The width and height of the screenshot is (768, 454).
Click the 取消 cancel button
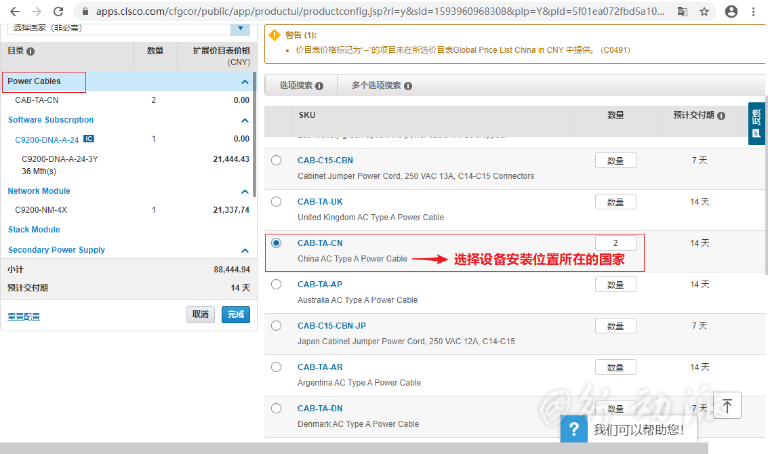click(201, 314)
